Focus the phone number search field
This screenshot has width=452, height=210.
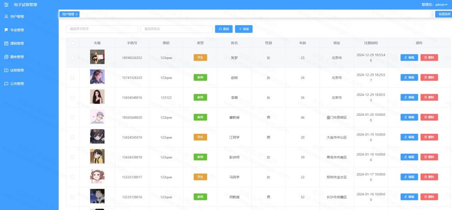(102, 29)
